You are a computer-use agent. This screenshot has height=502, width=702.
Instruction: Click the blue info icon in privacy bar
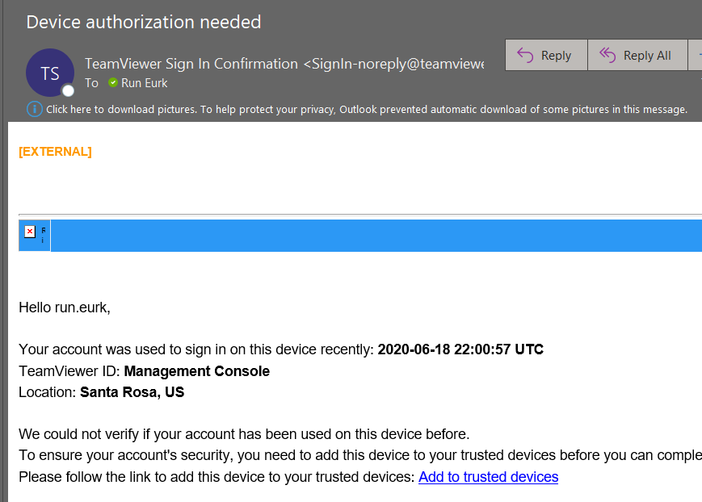35,109
